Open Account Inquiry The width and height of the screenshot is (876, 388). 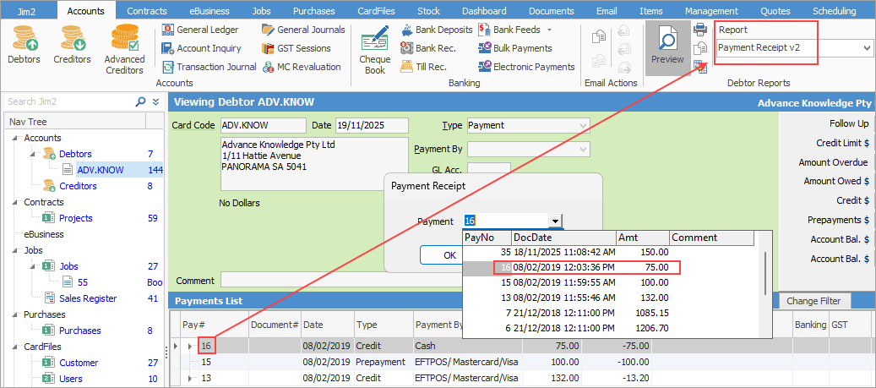click(x=201, y=48)
